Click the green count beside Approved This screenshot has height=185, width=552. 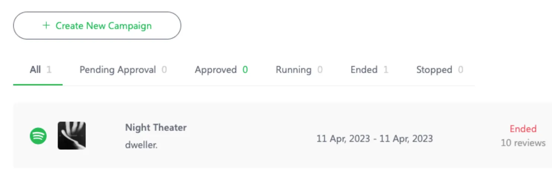click(x=245, y=70)
